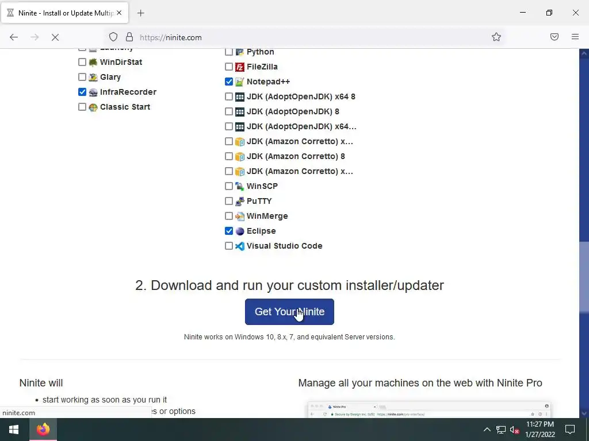Screen dimensions: 589x441
Task: Open the network tray icon
Action: 501,430
